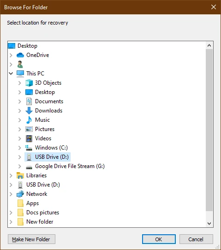Click the Videos filmstrip icon
The height and width of the screenshot is (250, 221).
29,138
